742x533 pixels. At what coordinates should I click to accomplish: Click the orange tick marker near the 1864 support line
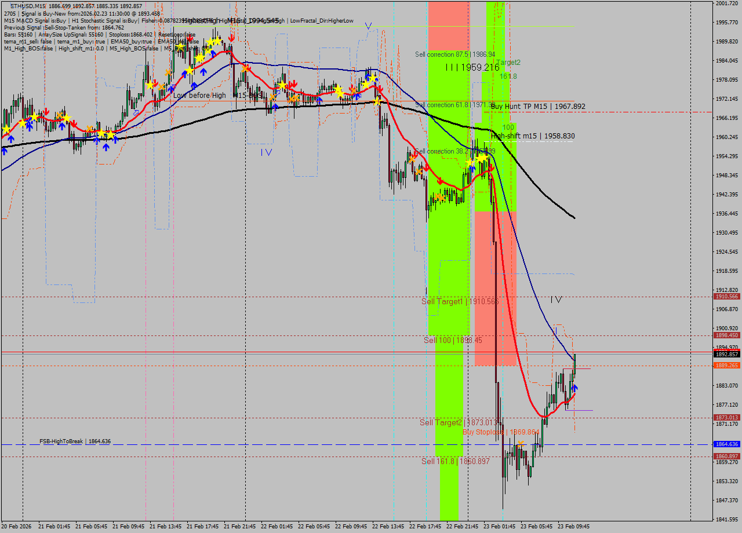click(x=521, y=443)
